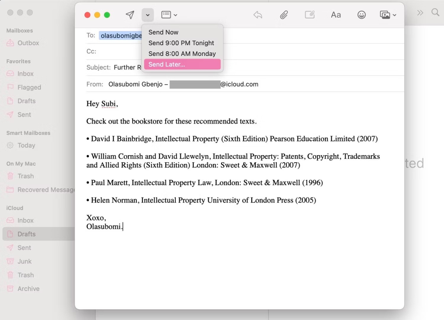The width and height of the screenshot is (444, 320).
Task: Click the Format Aa icon
Action: [336, 15]
